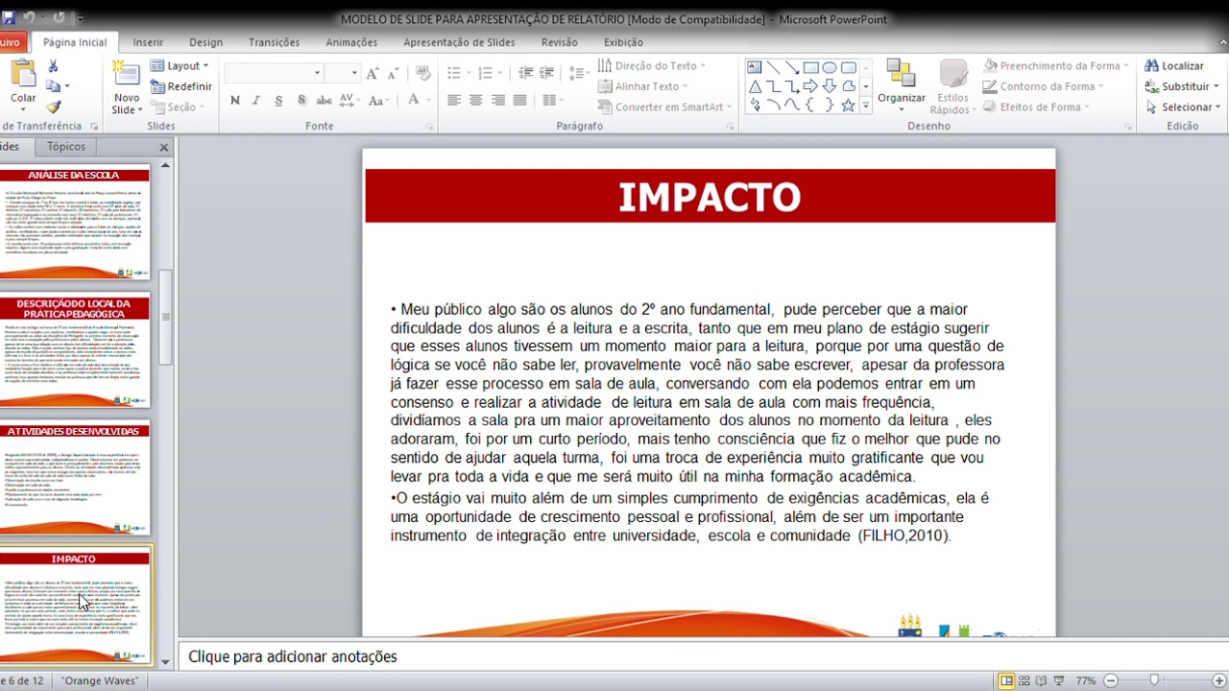
Task: Open the Layout dropdown
Action: (181, 66)
